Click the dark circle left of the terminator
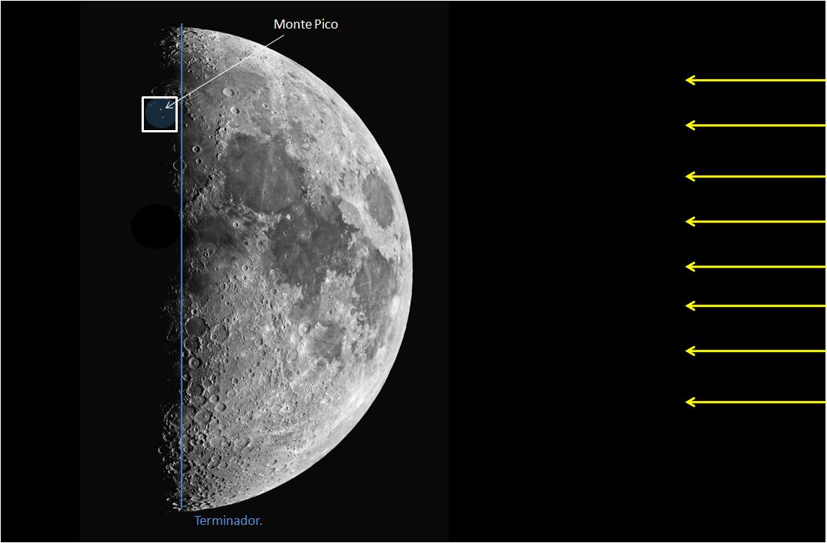The image size is (827, 543). click(x=154, y=226)
